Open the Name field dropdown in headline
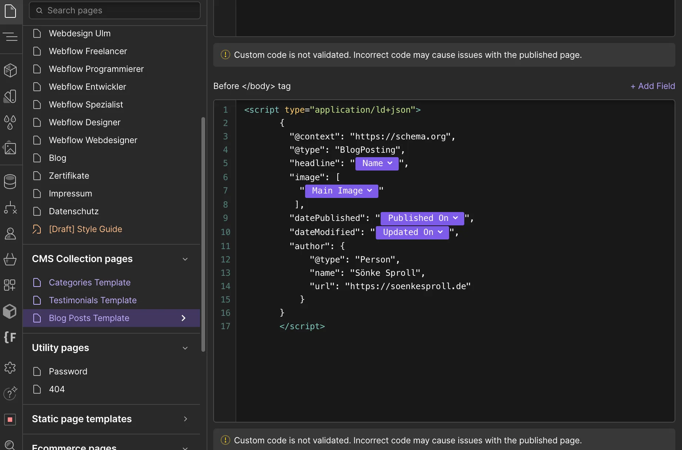This screenshot has width=682, height=450. (x=377, y=163)
